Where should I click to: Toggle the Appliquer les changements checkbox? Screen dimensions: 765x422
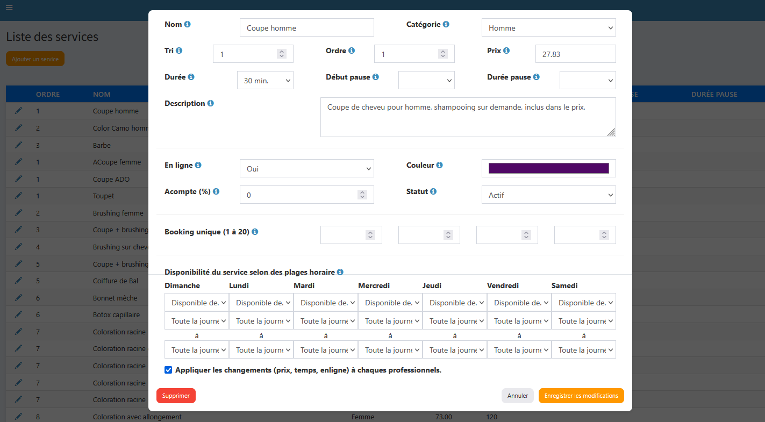pyautogui.click(x=168, y=370)
